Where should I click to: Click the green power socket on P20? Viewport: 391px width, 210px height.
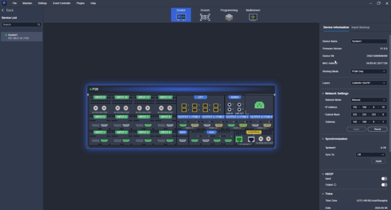259,105
